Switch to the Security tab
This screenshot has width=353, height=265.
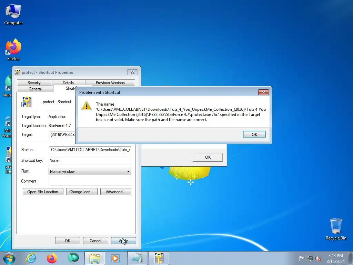click(x=34, y=83)
